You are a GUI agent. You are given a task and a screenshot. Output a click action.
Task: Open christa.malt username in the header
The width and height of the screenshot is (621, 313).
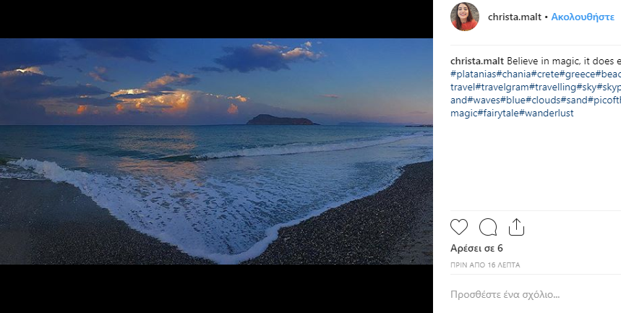tap(513, 16)
